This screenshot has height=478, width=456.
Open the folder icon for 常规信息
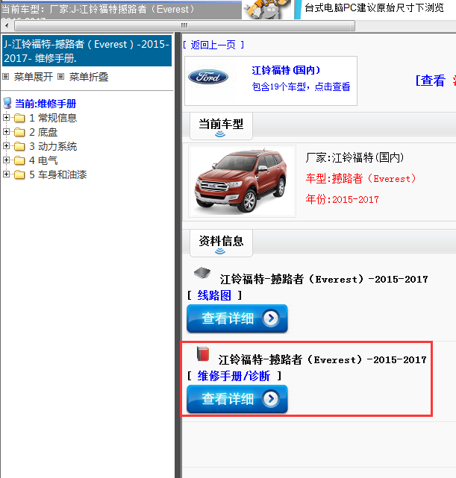point(19,118)
